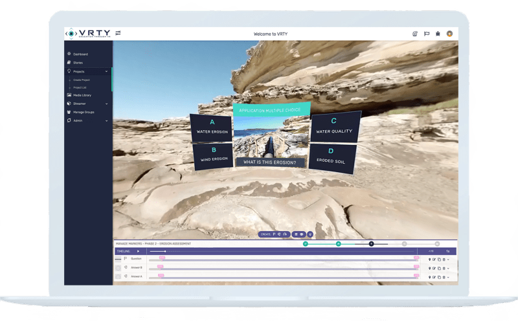Expand the Streamer sidebar section chevron
This screenshot has width=518, height=321.
tap(106, 104)
